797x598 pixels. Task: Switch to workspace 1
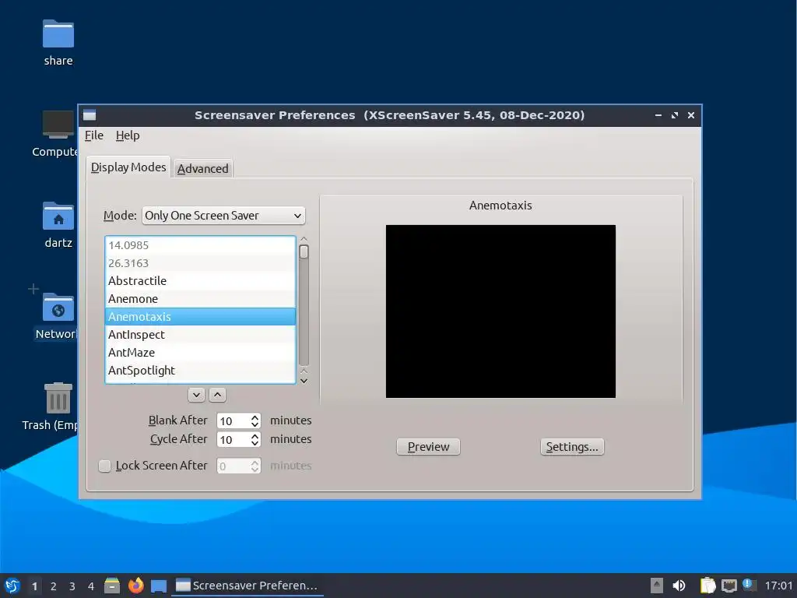[x=34, y=586]
